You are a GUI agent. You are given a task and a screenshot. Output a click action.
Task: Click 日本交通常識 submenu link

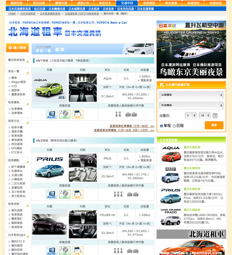pyautogui.click(x=145, y=9)
